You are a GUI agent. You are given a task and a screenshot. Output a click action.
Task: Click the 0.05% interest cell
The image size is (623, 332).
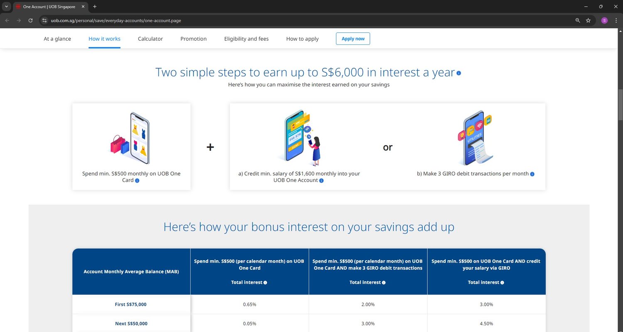click(250, 324)
